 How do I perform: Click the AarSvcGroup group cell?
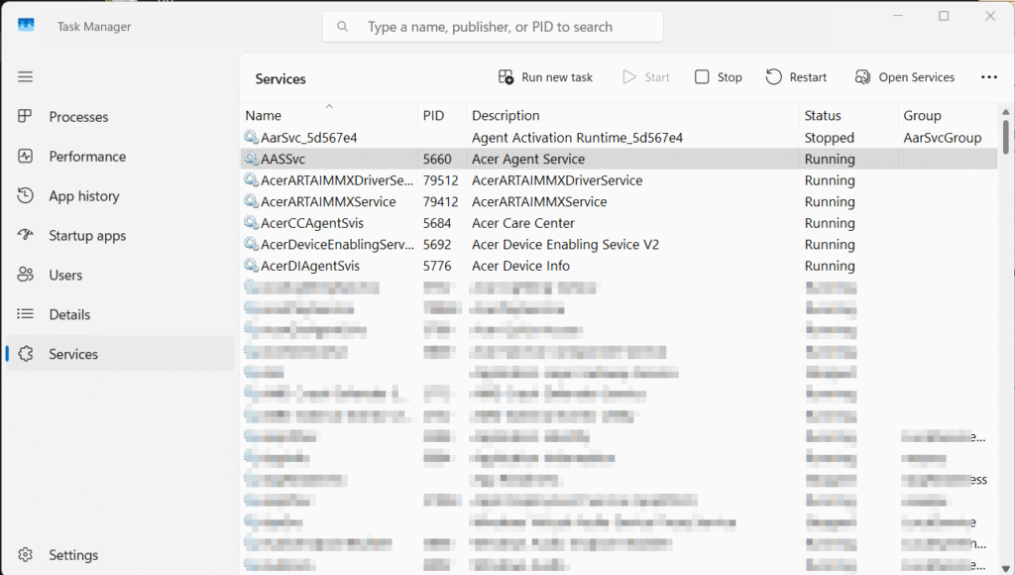click(943, 137)
